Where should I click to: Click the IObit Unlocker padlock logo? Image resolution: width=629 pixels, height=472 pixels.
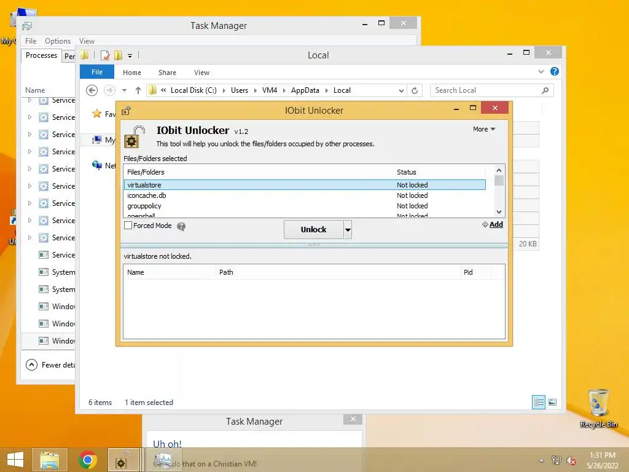coord(134,136)
